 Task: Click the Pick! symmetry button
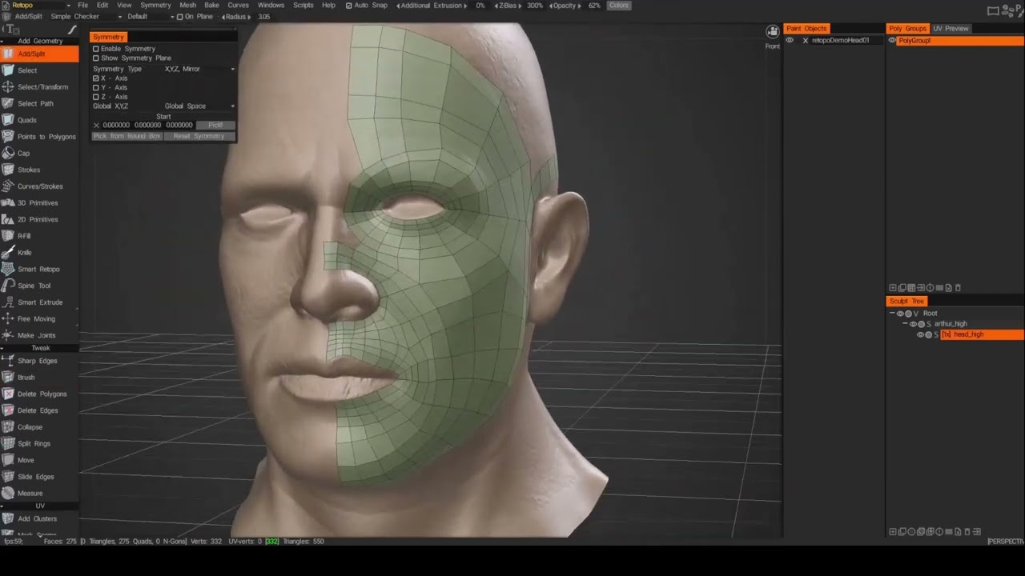(215, 126)
